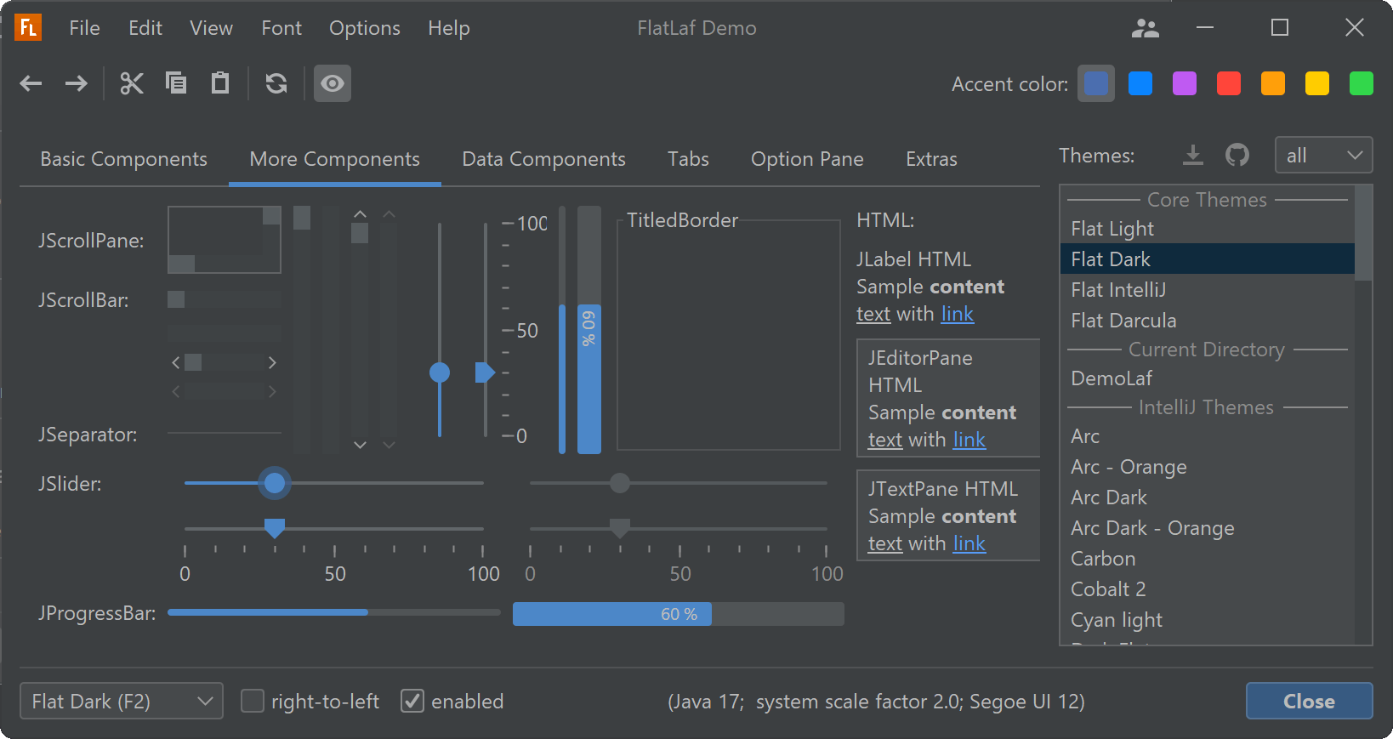This screenshot has height=739, width=1393.
Task: Switch to the Data Components tab
Action: pos(543,159)
